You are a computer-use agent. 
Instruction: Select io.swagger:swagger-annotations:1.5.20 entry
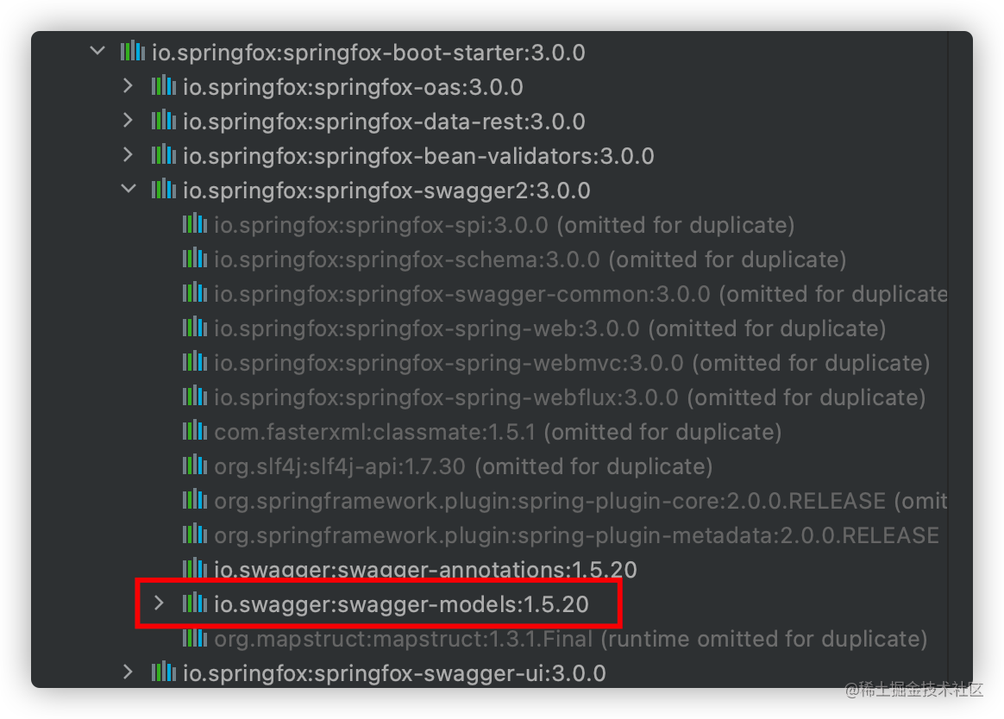coord(425,569)
